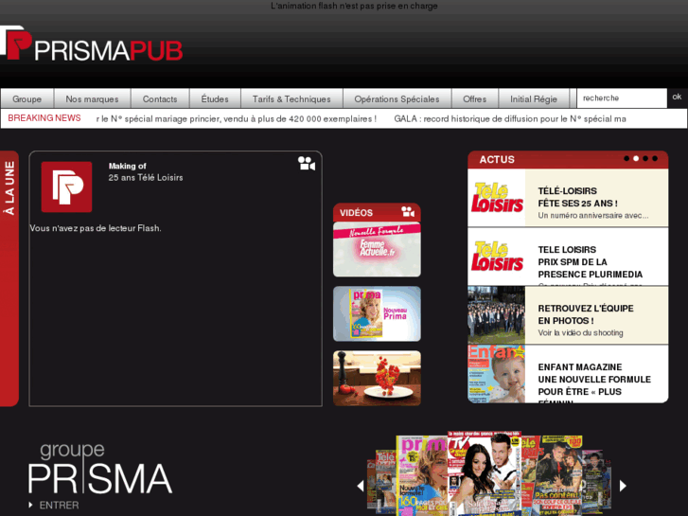Play the Nouveau Prima video thumbnail

(x=377, y=313)
